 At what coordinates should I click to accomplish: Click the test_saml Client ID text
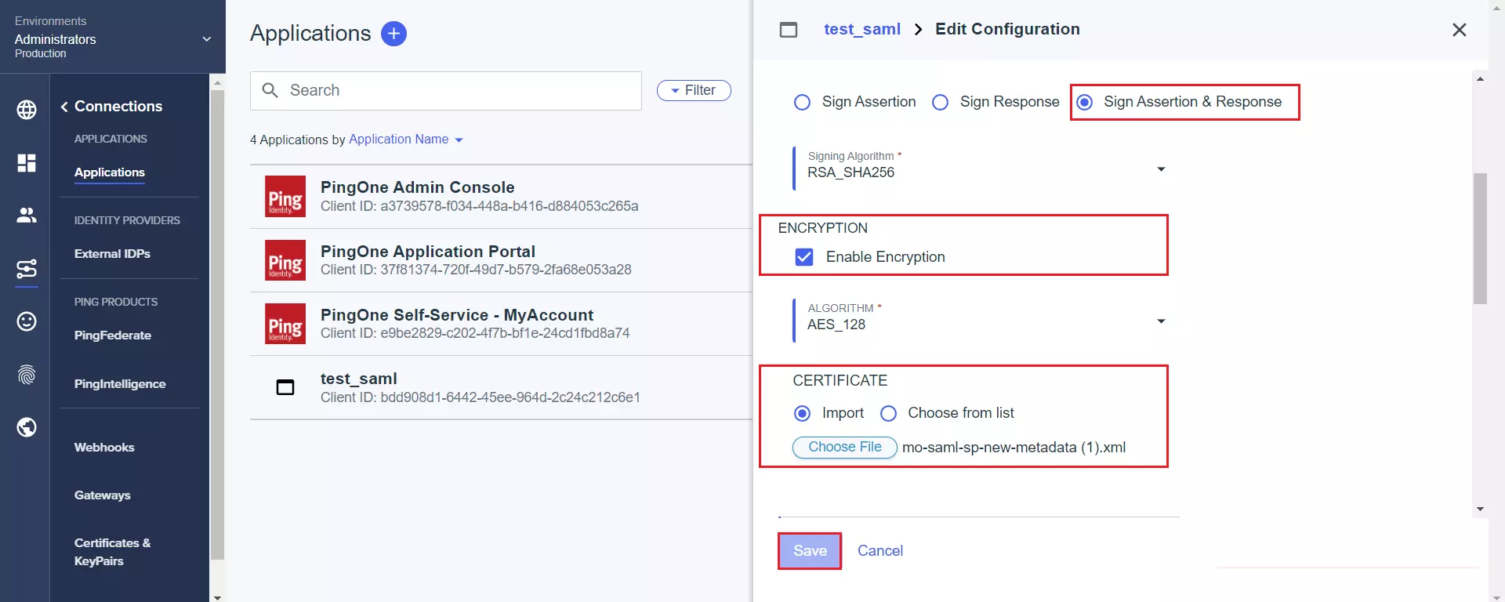481,397
